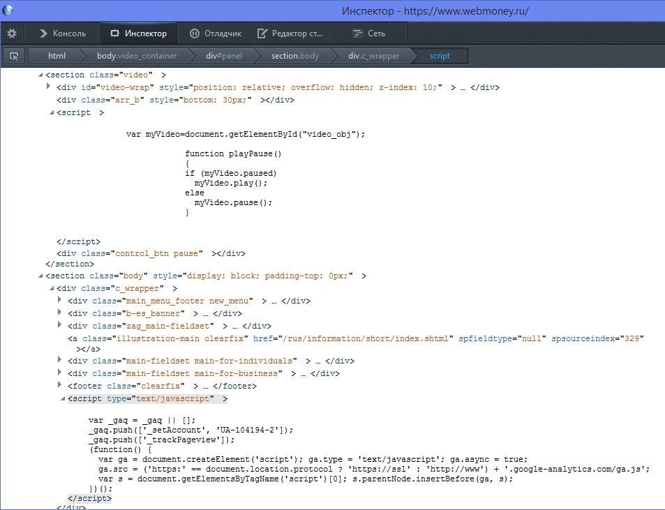Click the highlighted closing </script> tag
This screenshot has height=510, width=665.
[x=89, y=499]
